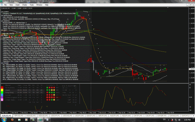Viewport: 195px width, 122px height.
Task: Switch to the GBPJPY,M5 chart tab
Action: pos(103,116)
